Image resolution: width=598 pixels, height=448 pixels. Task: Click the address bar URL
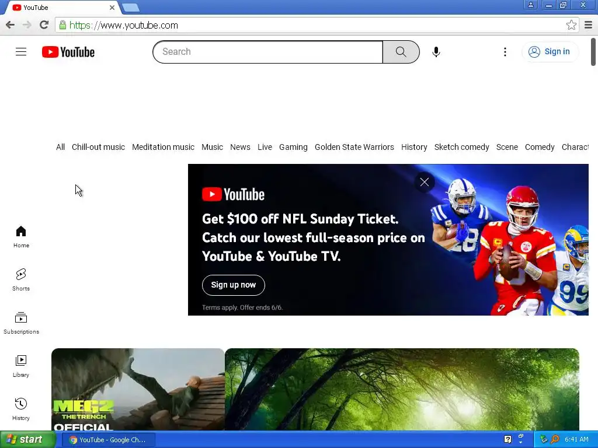pyautogui.click(x=124, y=25)
